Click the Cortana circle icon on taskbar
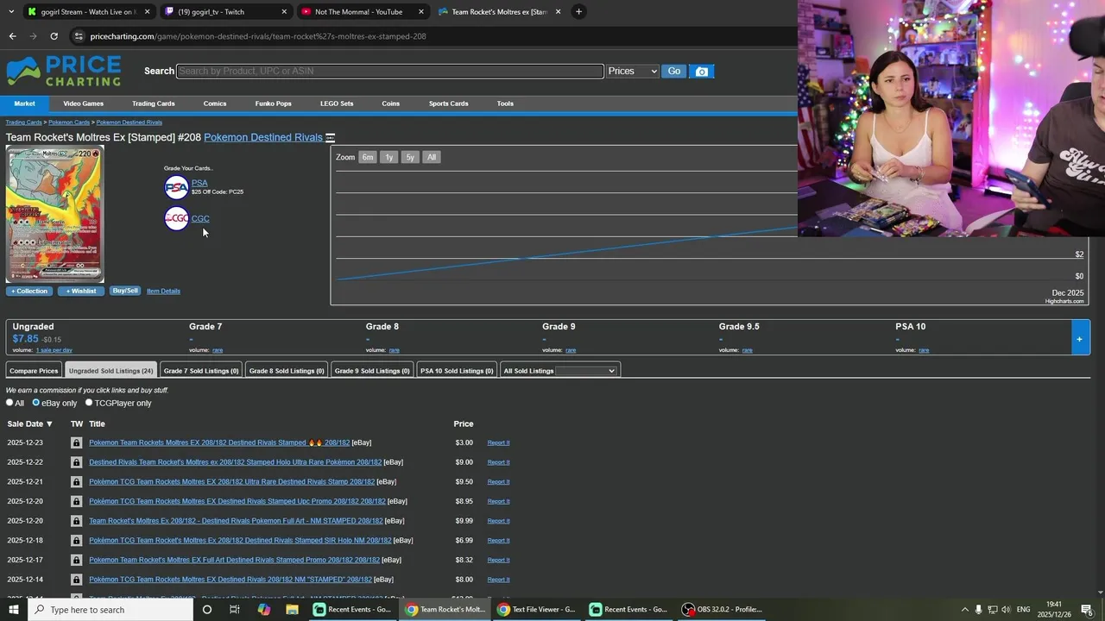This screenshot has width=1105, height=621. click(206, 610)
